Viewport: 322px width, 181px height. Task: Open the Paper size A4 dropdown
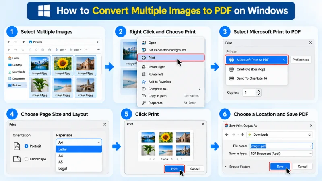coord(79,142)
